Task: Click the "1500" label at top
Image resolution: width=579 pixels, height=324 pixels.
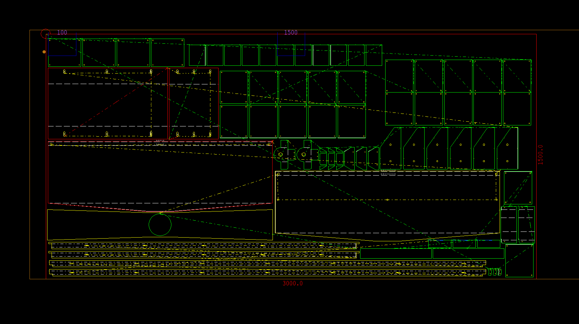Action: pos(291,33)
